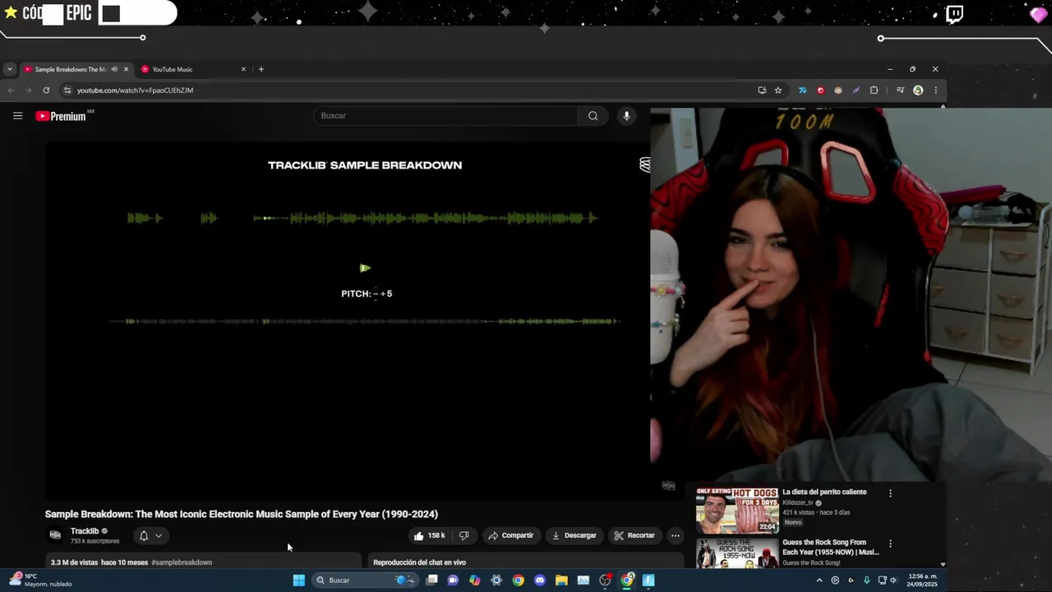Open more actions ellipsis under video
The height and width of the screenshot is (592, 1052).
click(x=675, y=535)
